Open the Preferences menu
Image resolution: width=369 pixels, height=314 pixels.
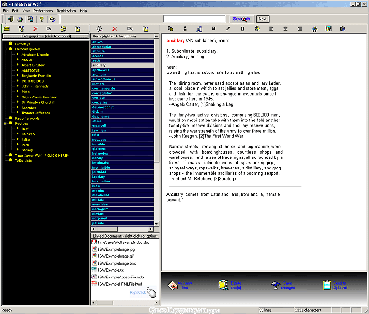43,11
